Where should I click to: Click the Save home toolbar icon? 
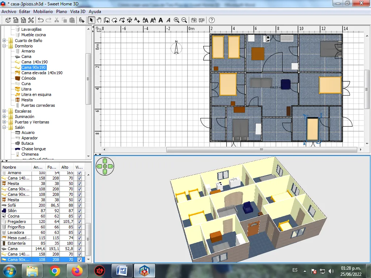click(23, 20)
